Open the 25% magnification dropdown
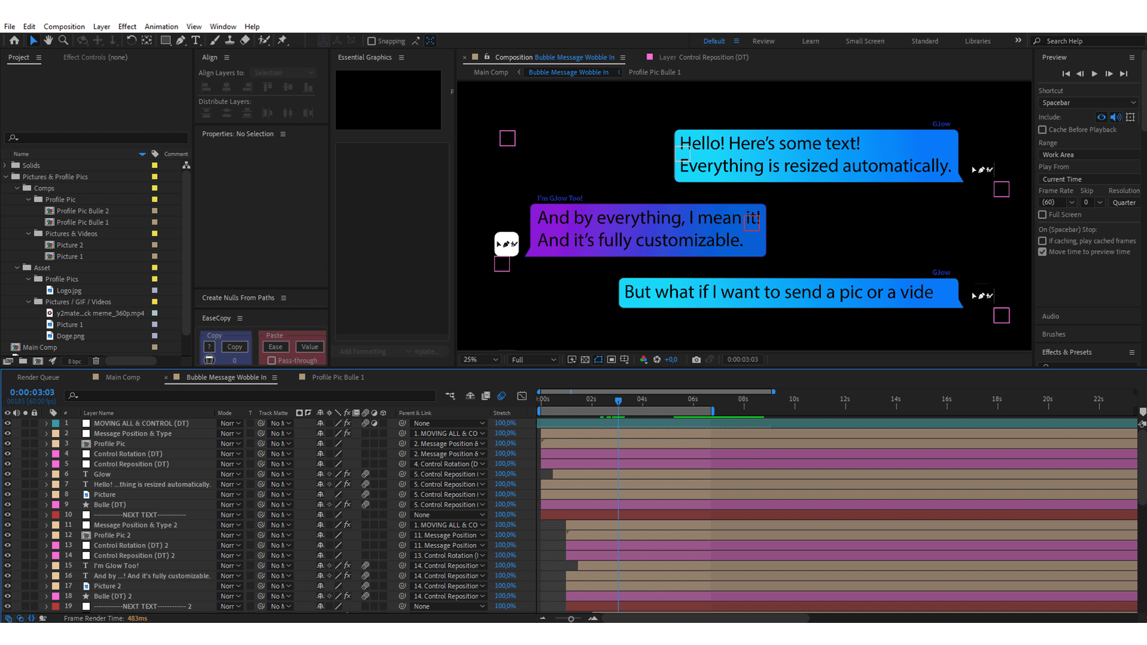The height and width of the screenshot is (645, 1147). coord(480,360)
